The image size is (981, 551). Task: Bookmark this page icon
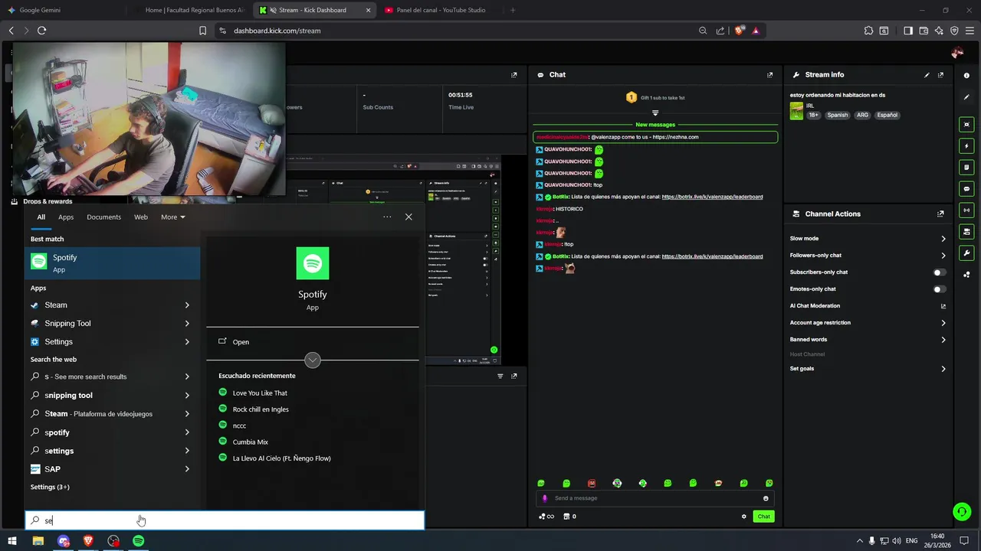coord(202,31)
